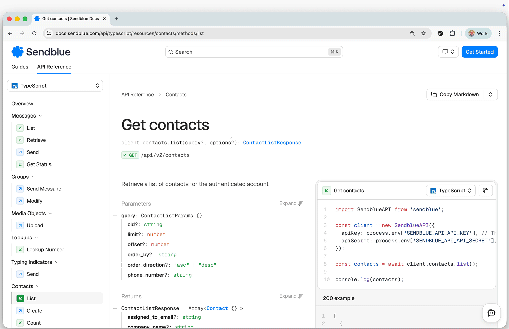The height and width of the screenshot is (329, 509).
Task: Bookmark this page with star icon
Action: click(423, 33)
